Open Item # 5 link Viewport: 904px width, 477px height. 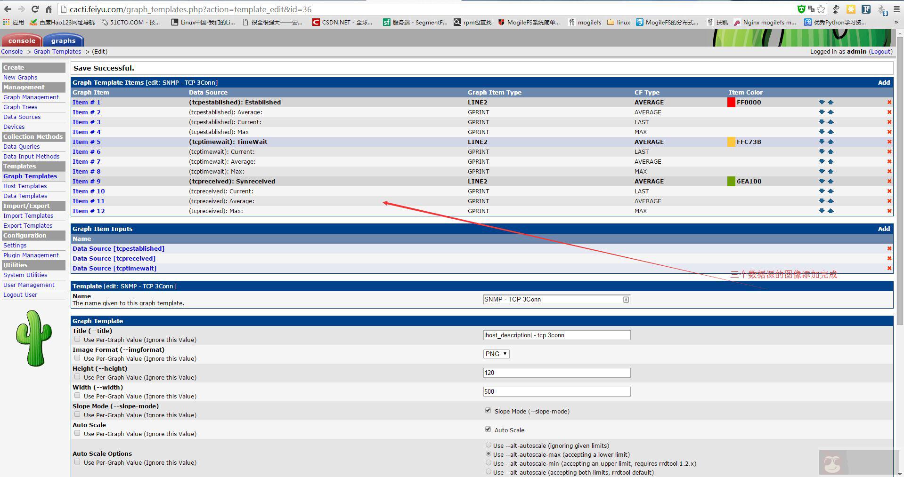pos(86,142)
